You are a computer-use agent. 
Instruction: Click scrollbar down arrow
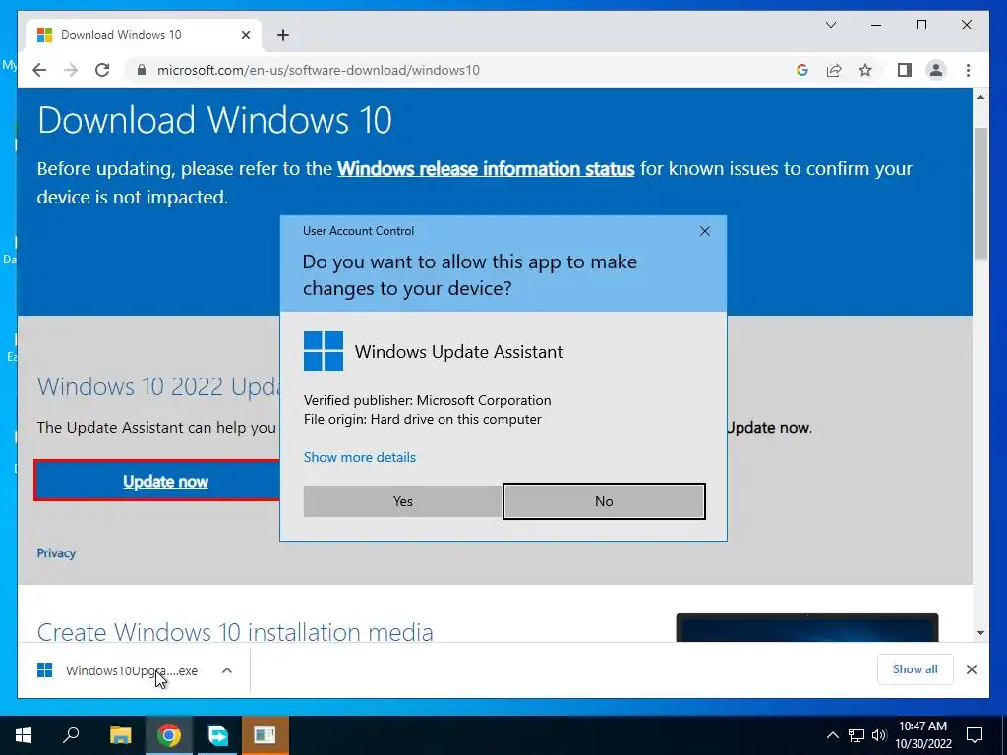pyautogui.click(x=980, y=633)
